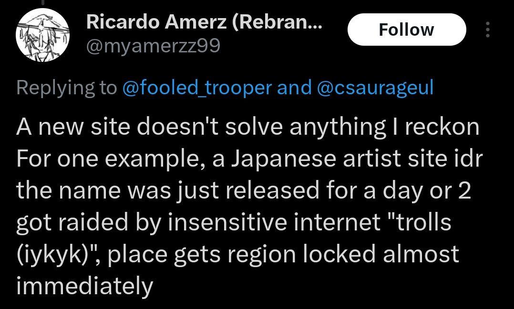This screenshot has height=309, width=514.
Task: Click the line "the name was just released"
Action: pos(243,190)
